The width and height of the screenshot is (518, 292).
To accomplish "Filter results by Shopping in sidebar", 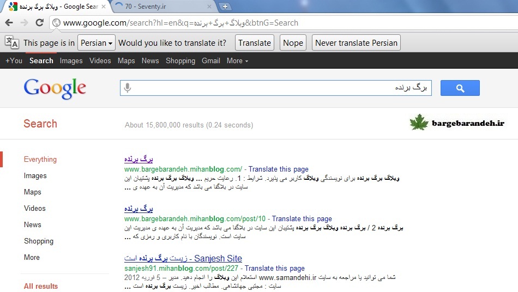I will tap(39, 241).
